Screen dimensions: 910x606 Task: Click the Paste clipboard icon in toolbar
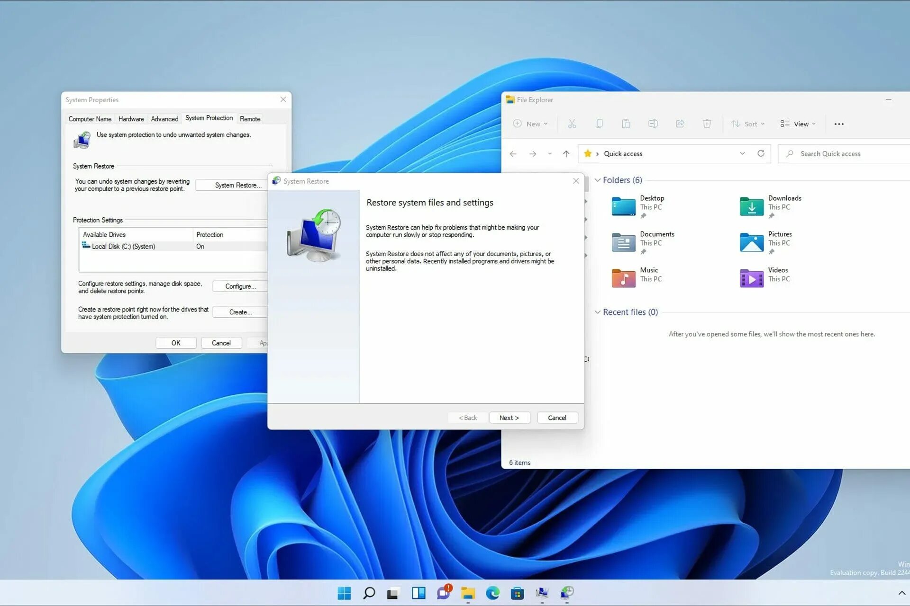pos(626,124)
